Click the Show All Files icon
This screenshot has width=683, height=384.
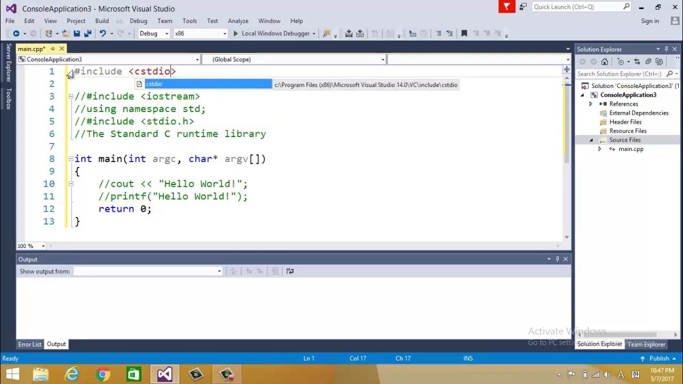pos(659,62)
